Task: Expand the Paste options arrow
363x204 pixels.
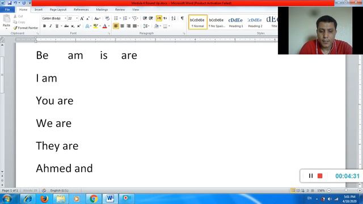Action: pyautogui.click(x=6, y=28)
